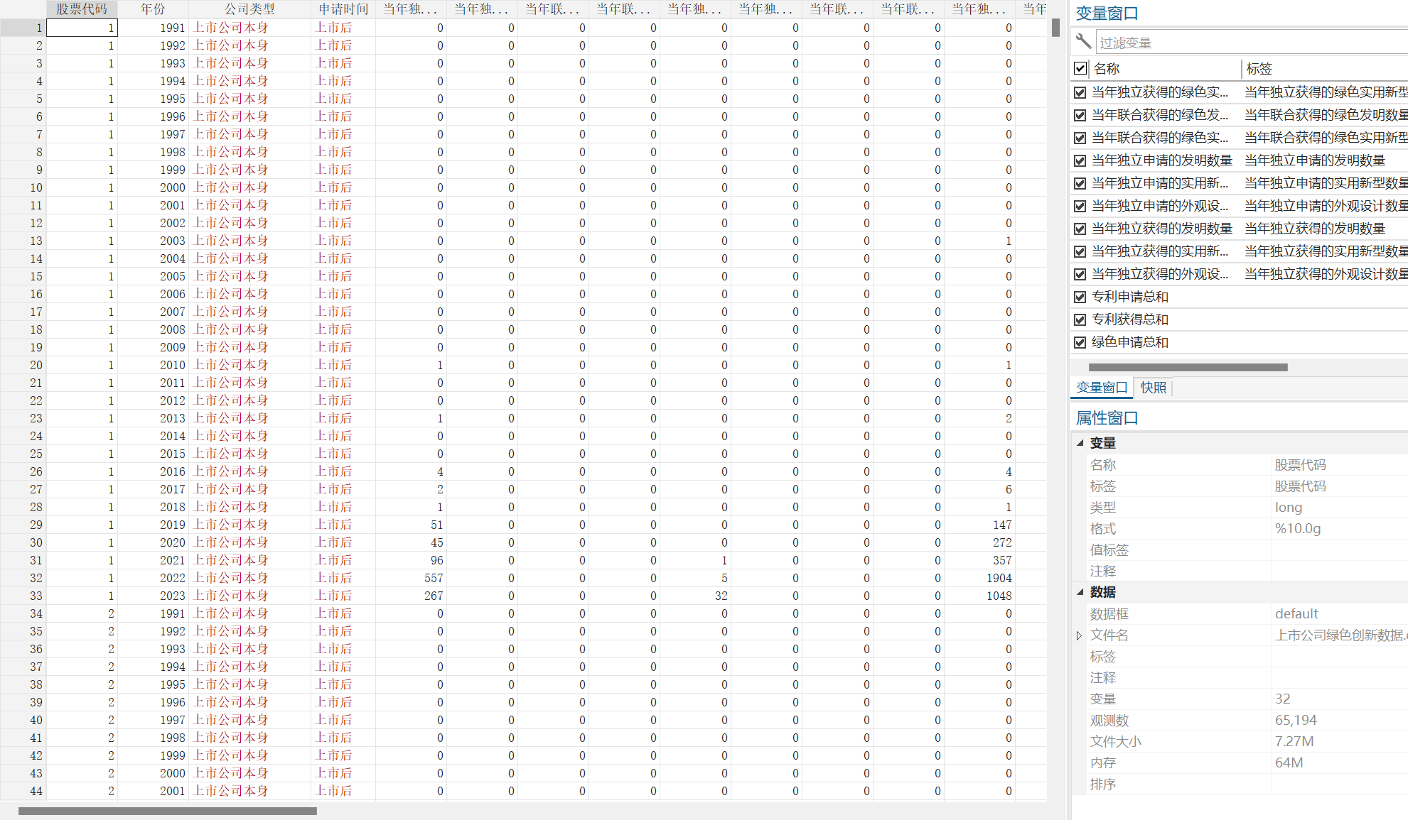
Task: Switch to the 变量窗口 tab
Action: 1102,388
